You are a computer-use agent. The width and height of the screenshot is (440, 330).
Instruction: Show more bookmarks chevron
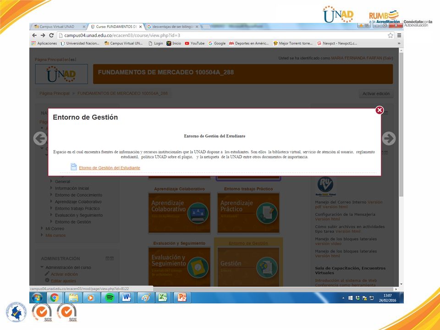pyautogui.click(x=399, y=43)
